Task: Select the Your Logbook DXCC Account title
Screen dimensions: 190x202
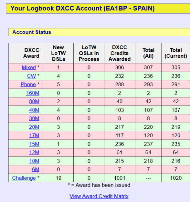Action: (x=82, y=8)
